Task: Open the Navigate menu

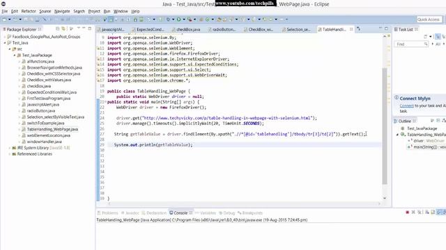Action: [x=62, y=11]
